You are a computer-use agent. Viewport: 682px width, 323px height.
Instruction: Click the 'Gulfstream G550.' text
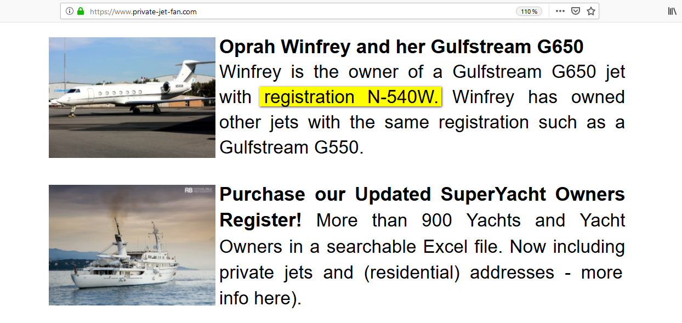point(291,148)
